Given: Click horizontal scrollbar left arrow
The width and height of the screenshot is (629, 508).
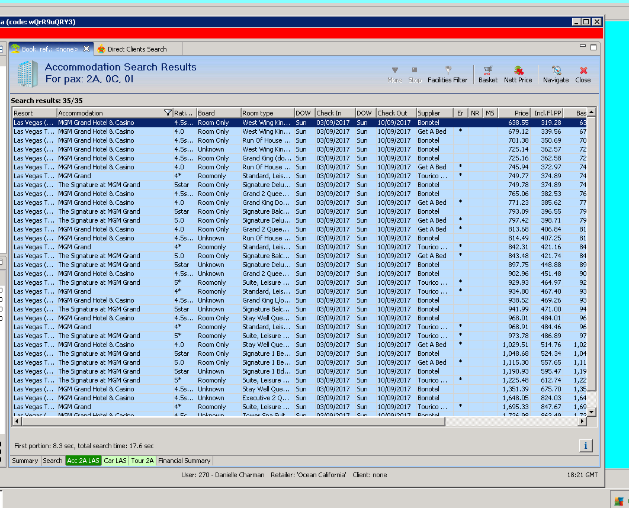Looking at the screenshot, I should click(17, 422).
